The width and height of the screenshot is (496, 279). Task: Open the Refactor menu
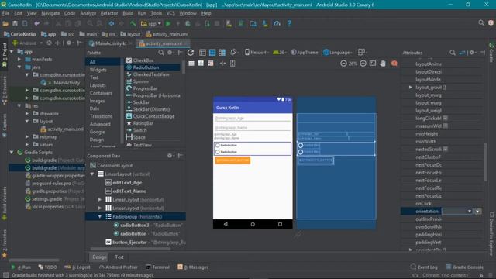pyautogui.click(x=109, y=13)
